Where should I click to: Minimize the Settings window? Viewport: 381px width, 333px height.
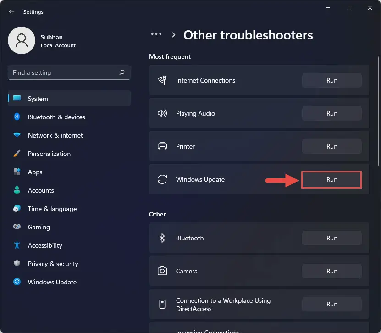click(x=328, y=8)
